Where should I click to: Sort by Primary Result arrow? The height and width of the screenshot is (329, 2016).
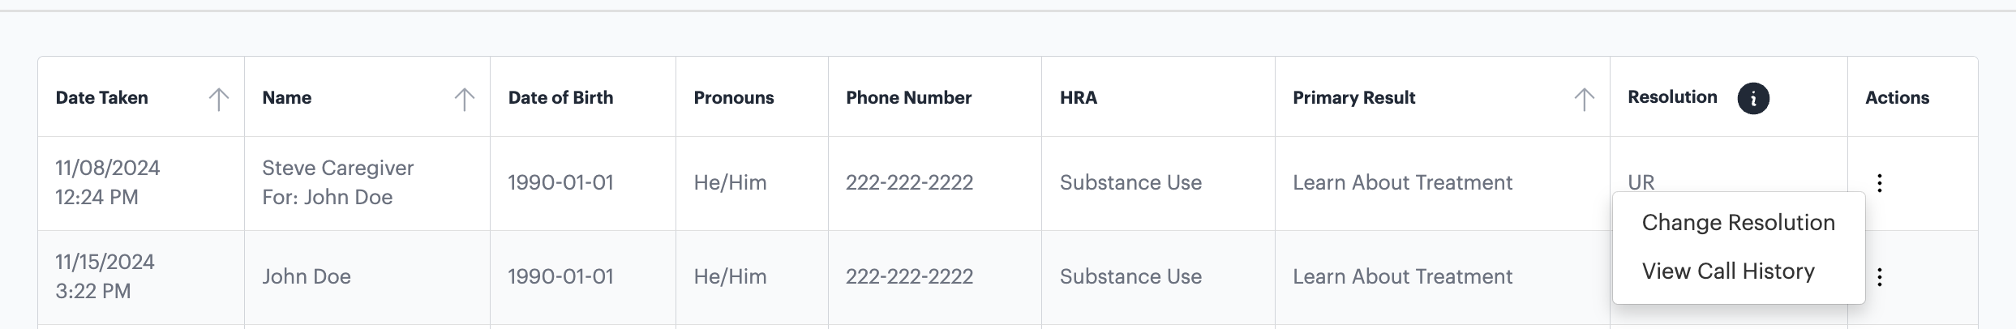tap(1584, 99)
